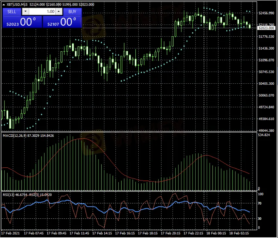Click time axis label 17 Feb 14:15
278x238 pixels.
tap(102, 233)
